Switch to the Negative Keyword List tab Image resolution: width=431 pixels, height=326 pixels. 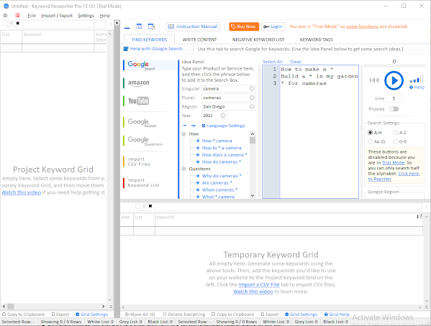point(258,39)
